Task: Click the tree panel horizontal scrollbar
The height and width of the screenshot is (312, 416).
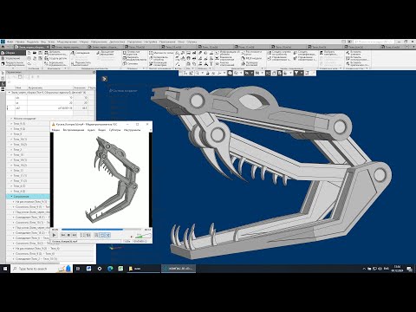Action: point(33,263)
